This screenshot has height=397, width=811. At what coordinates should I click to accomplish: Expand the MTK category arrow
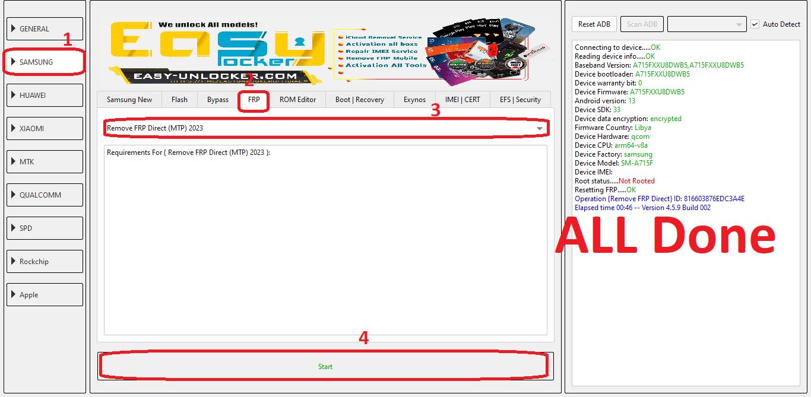point(14,161)
